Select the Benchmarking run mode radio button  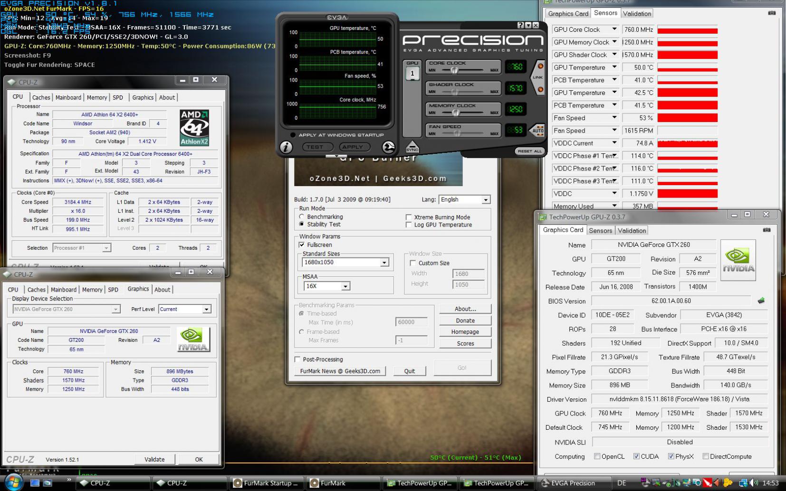[x=301, y=217]
